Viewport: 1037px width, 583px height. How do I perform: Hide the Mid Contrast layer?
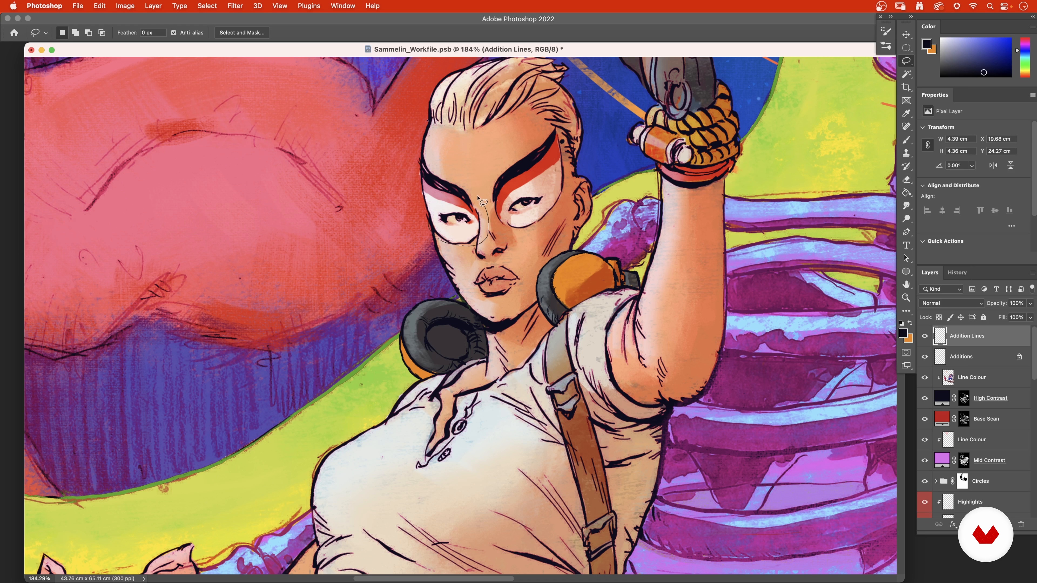click(925, 460)
